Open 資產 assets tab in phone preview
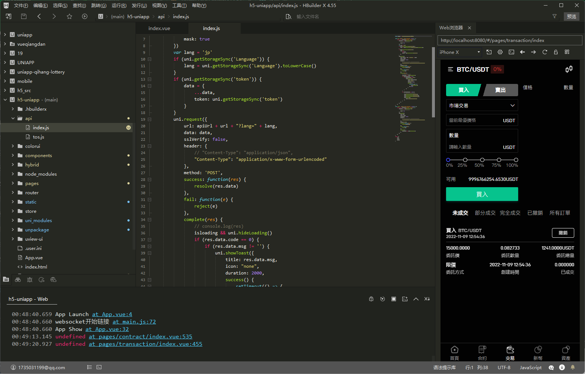 566,353
